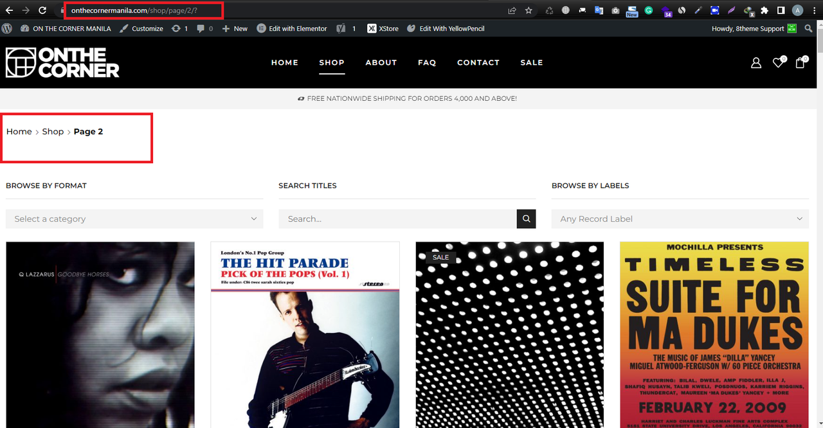Click the Search titles input field
The width and height of the screenshot is (823, 428).
click(x=398, y=218)
